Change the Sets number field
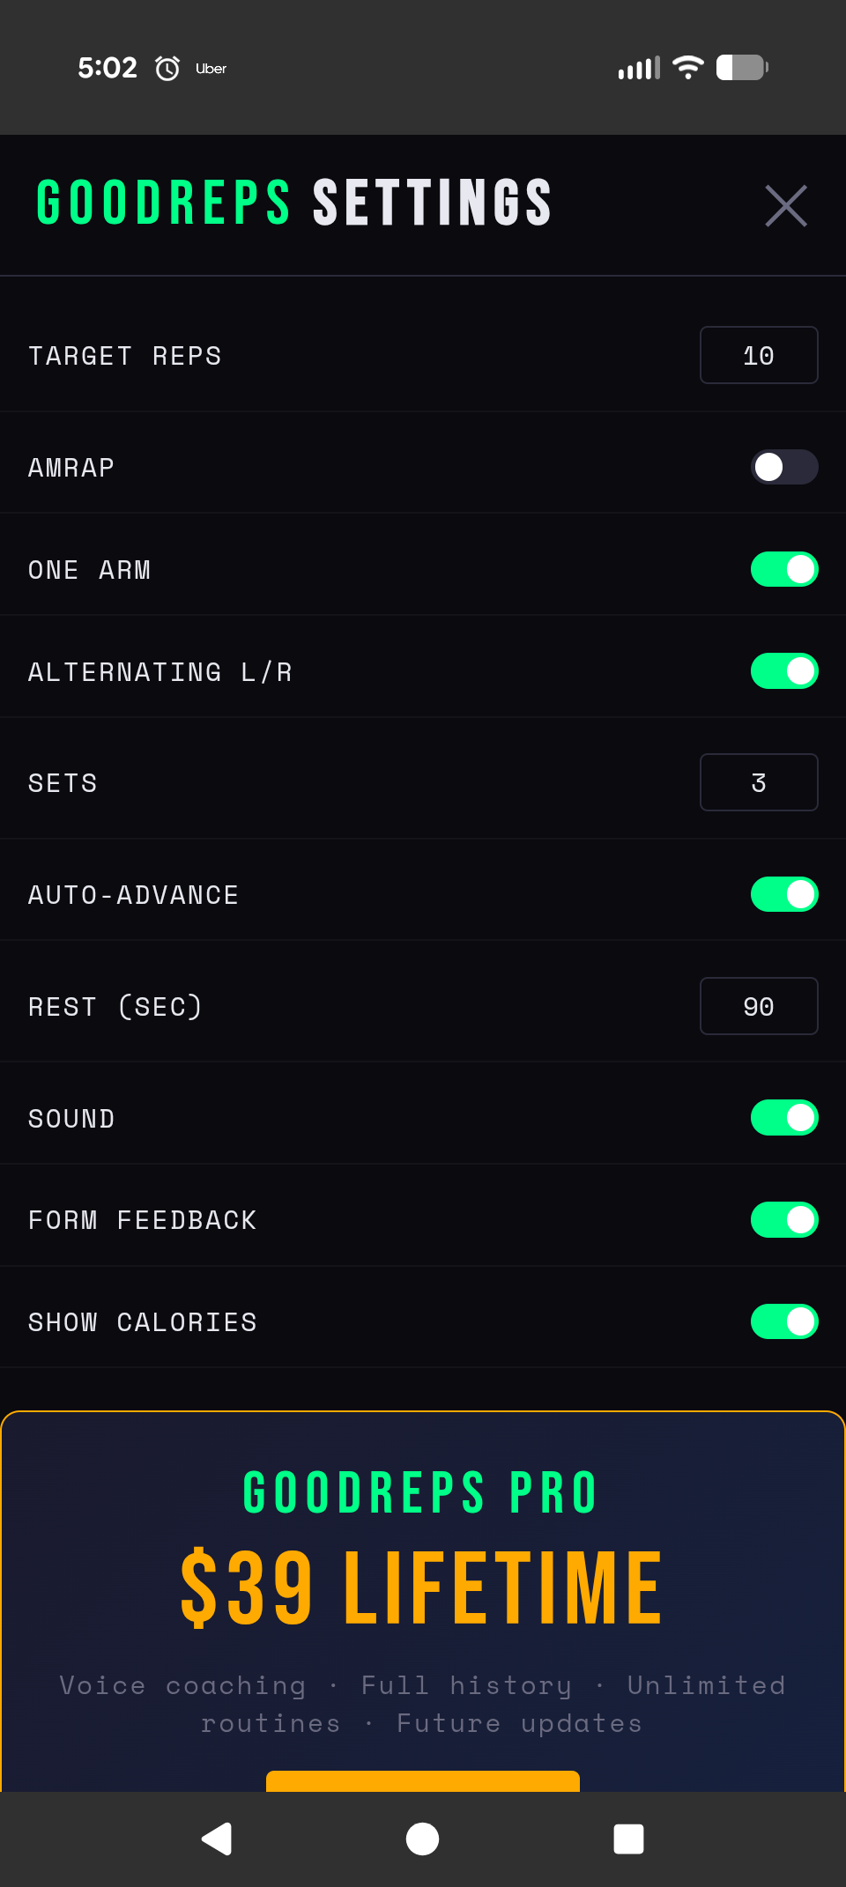846x1887 pixels. pos(759,782)
